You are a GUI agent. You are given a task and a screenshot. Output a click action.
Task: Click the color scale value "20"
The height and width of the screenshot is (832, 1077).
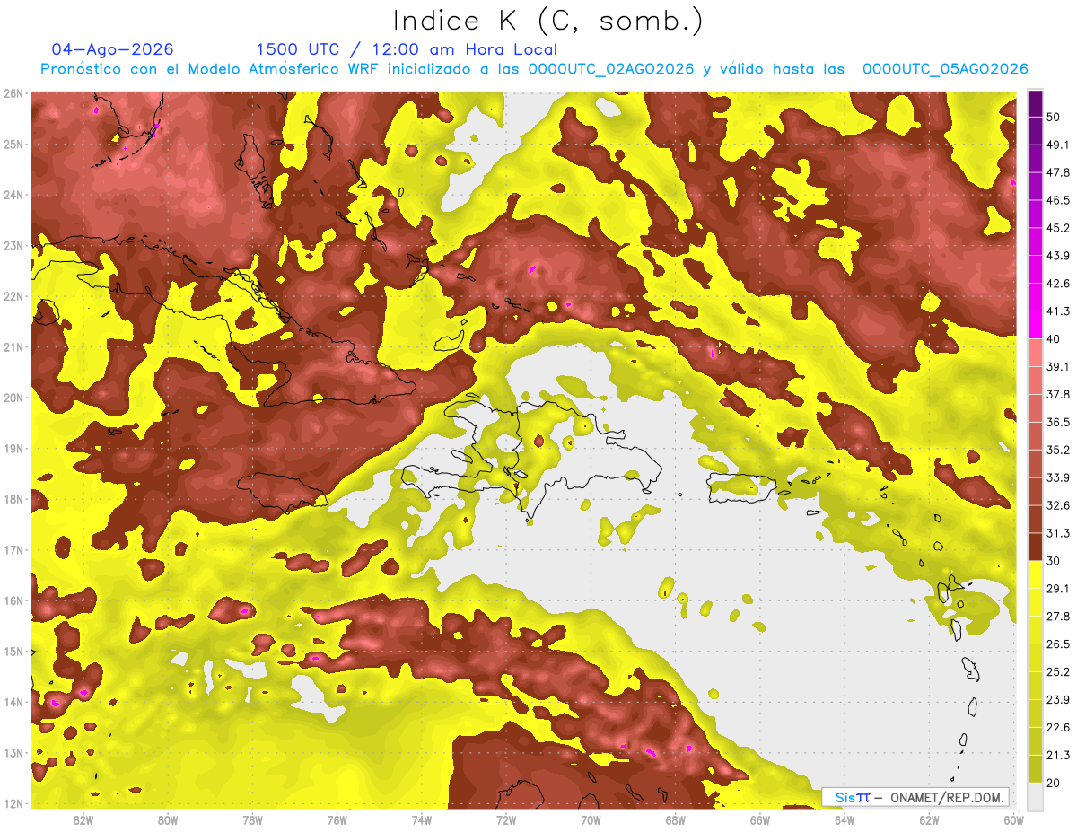point(1055,783)
